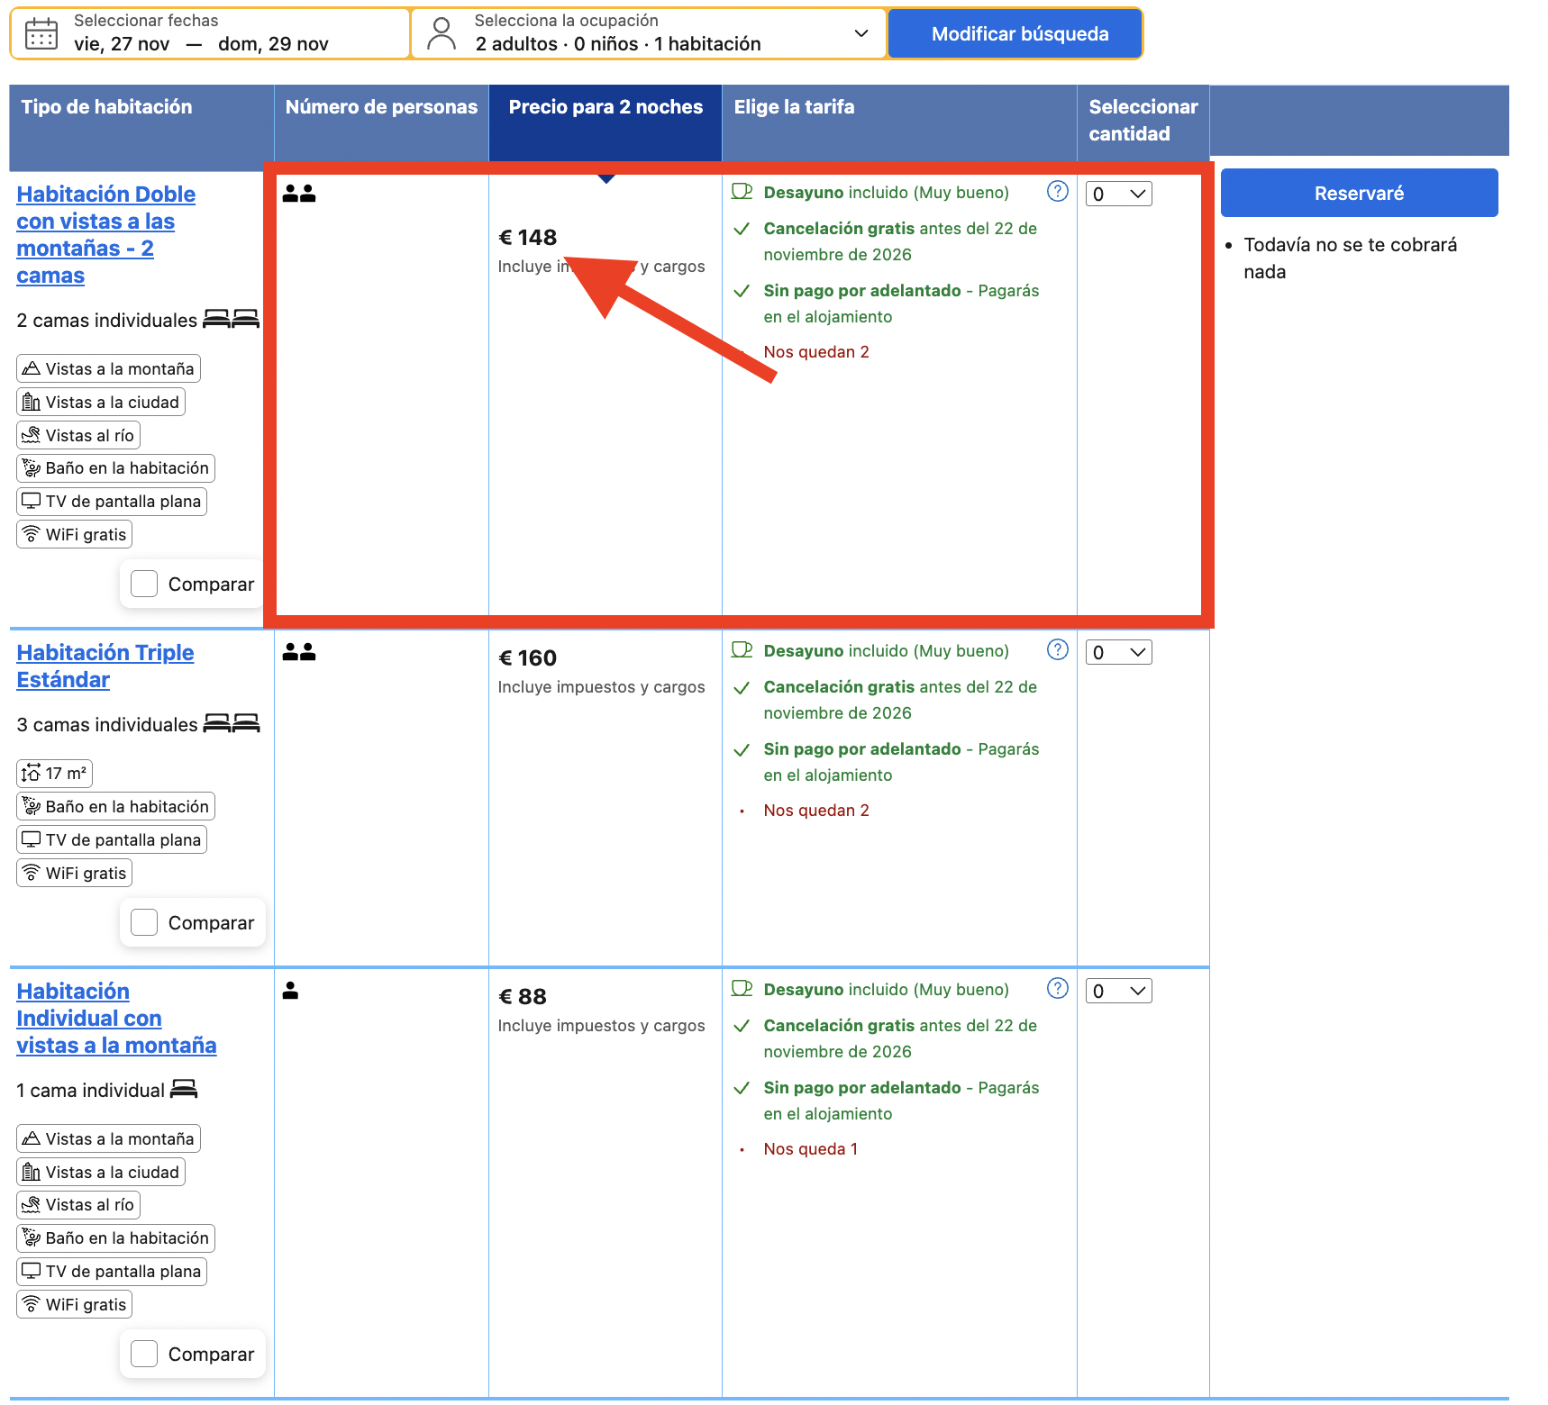Click Vistas al río tag under Habitación Doble
The image size is (1548, 1405).
(x=78, y=435)
